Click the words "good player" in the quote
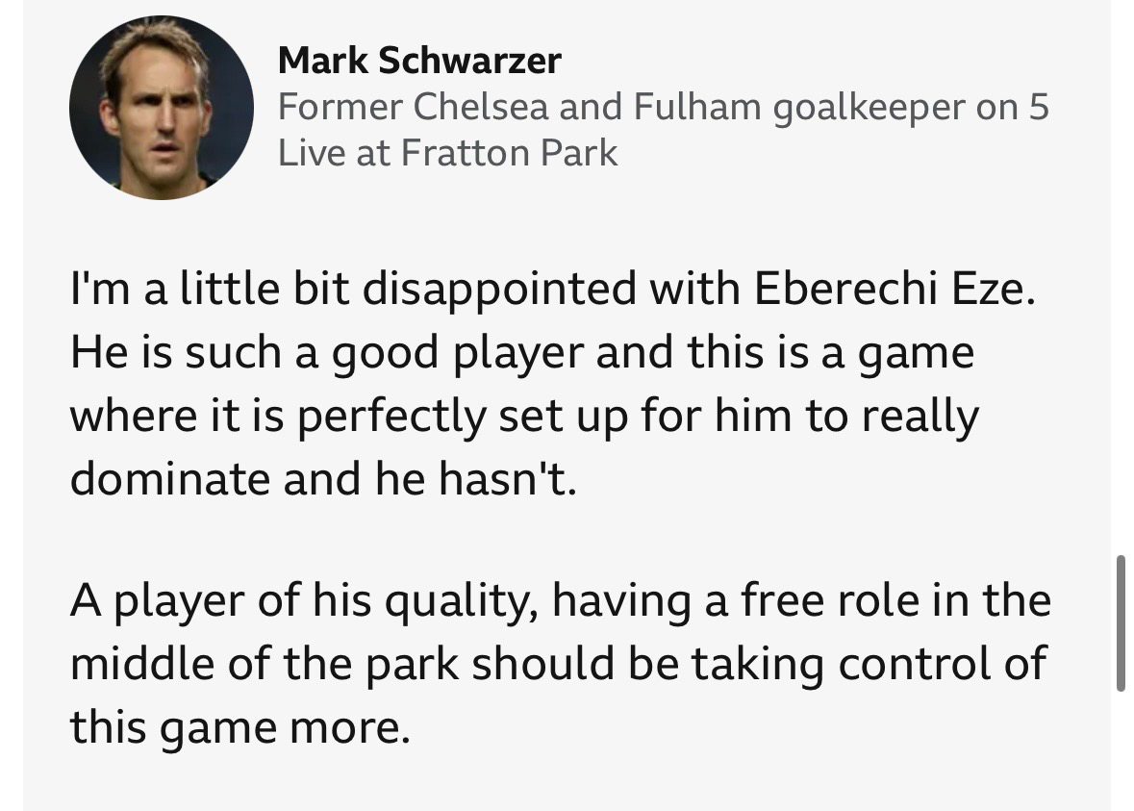Screen dimensions: 1134x811 (457, 354)
